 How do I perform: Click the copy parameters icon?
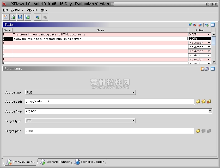[x=206, y=69]
